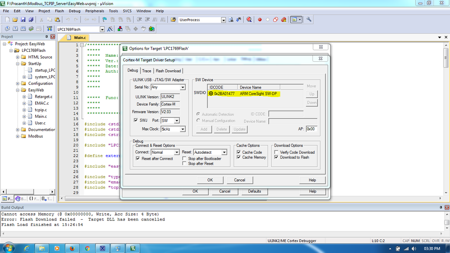Open Chrome from taskbar
Image resolution: width=450 pixels, height=253 pixels.
(87, 248)
